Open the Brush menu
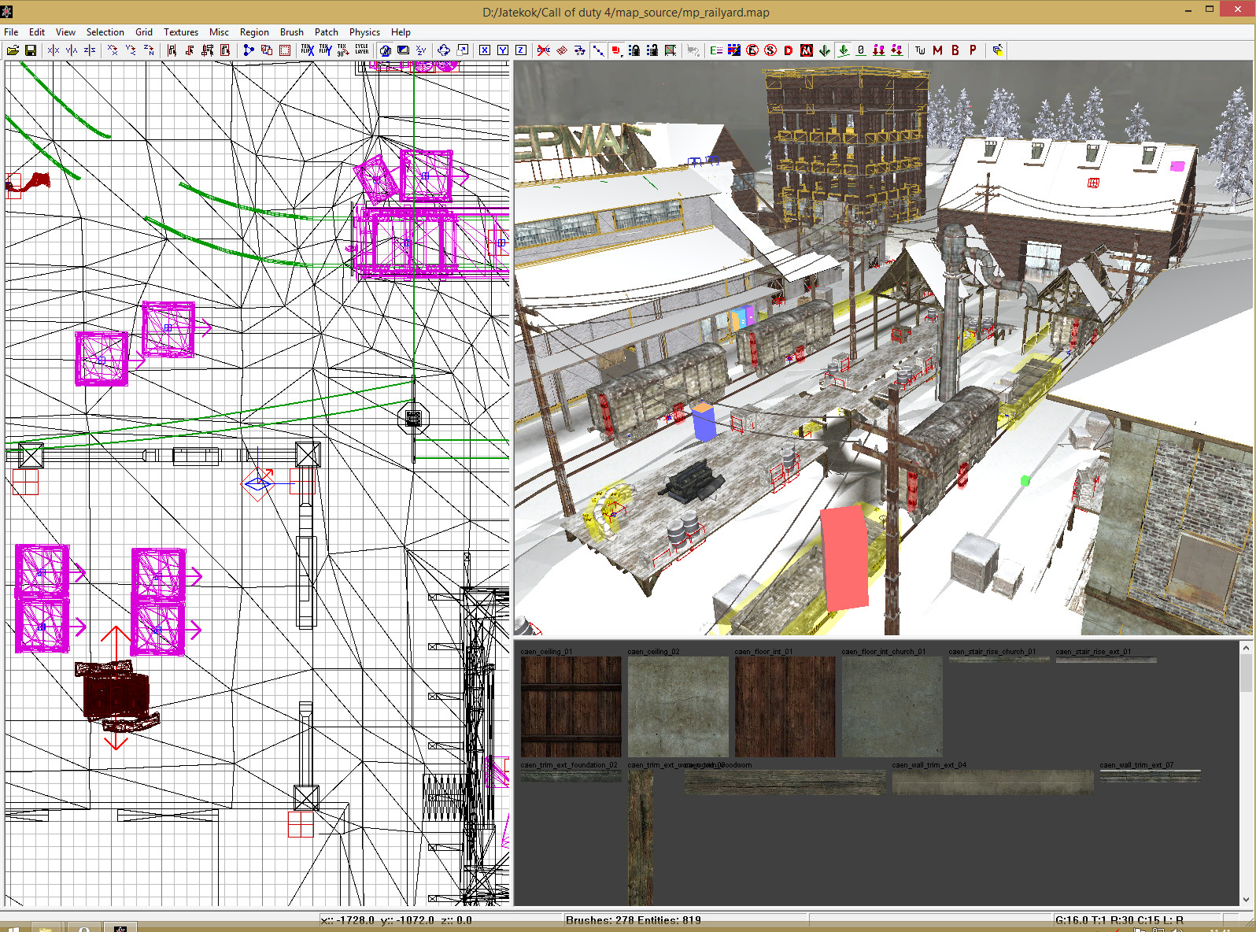The height and width of the screenshot is (932, 1256). click(292, 32)
